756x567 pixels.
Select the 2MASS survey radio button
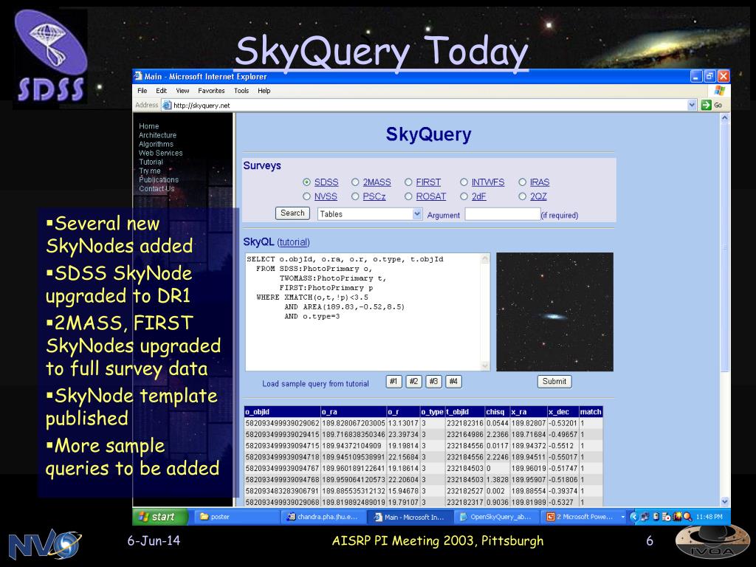[x=355, y=182]
